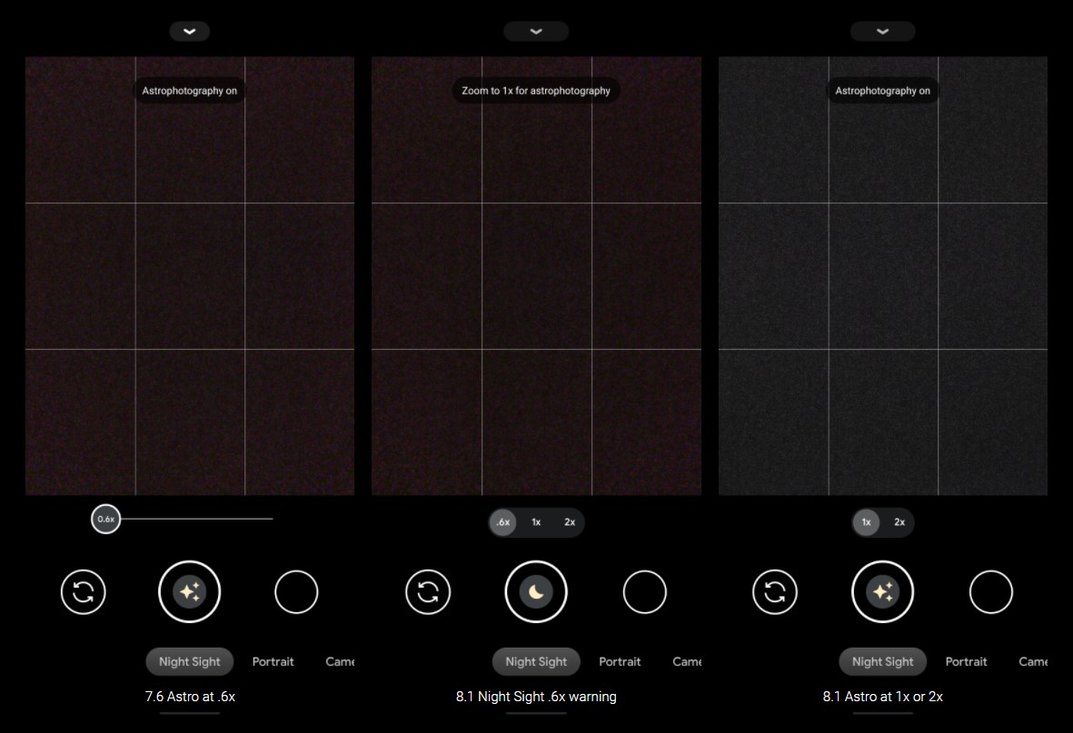1073x733 pixels.
Task: Flip camera in the 8.1 Astro 1x screen
Action: coord(775,592)
